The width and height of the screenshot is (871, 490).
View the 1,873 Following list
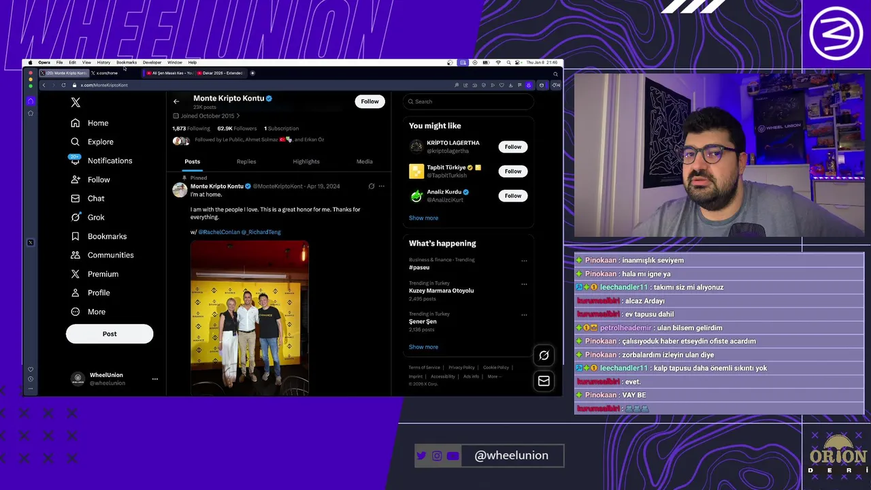(191, 129)
